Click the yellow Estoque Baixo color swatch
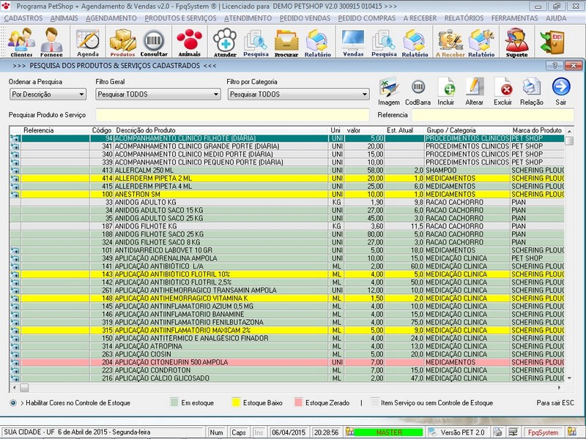Screen dimensions: 586x439 [236, 402]
